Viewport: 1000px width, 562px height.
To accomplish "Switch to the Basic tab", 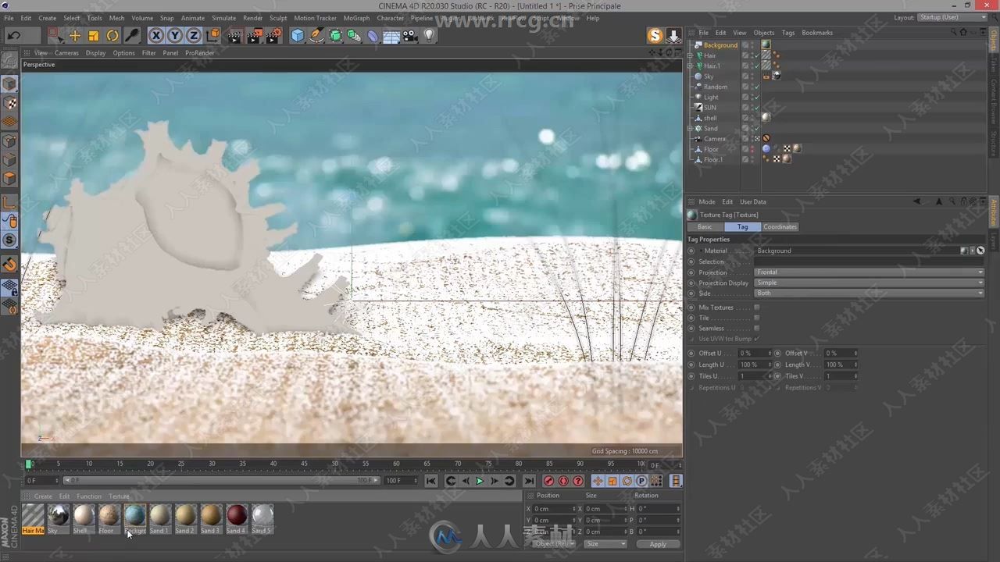I will 705,226.
